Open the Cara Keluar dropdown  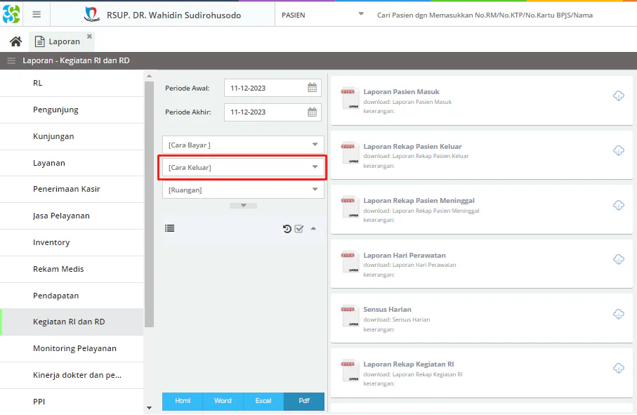point(243,167)
